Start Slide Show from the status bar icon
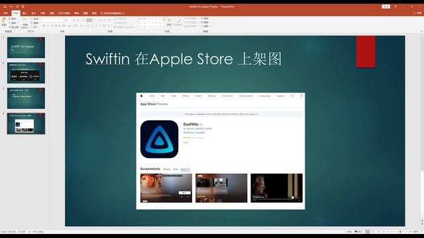424x238 pixels. (384, 231)
